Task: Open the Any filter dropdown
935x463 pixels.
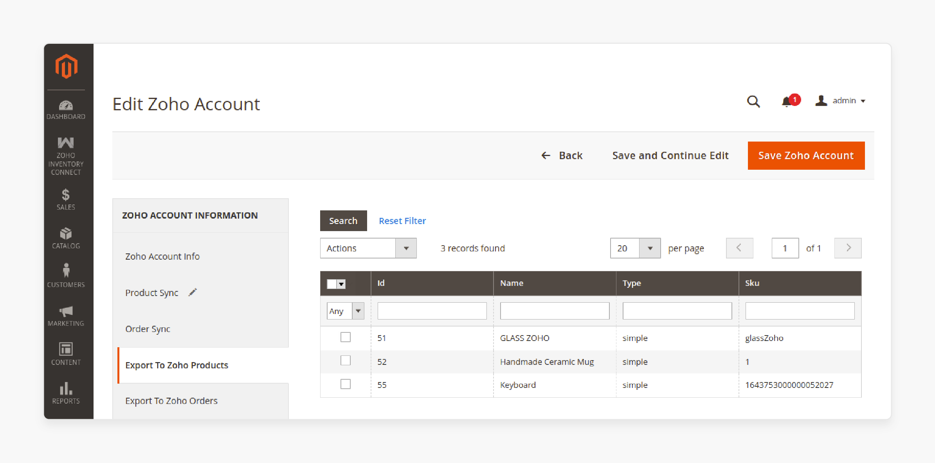Action: click(346, 311)
